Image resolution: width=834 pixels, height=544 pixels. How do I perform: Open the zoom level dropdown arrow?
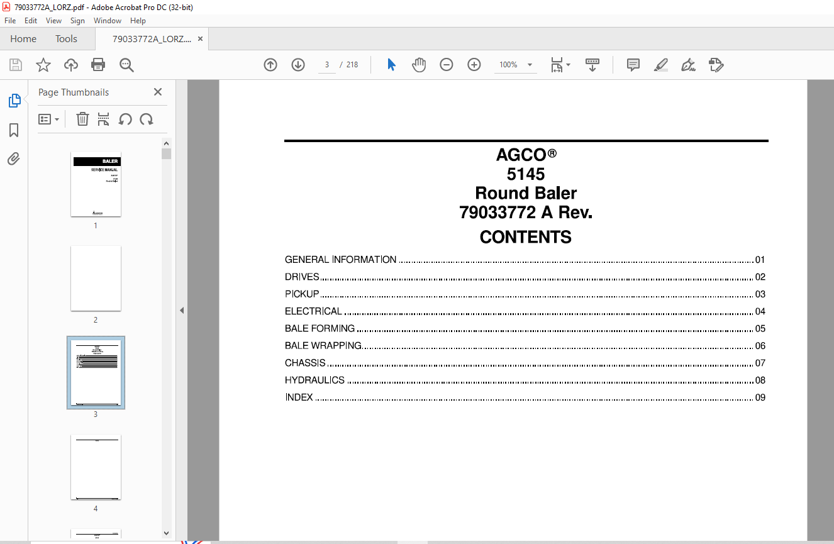coord(530,65)
